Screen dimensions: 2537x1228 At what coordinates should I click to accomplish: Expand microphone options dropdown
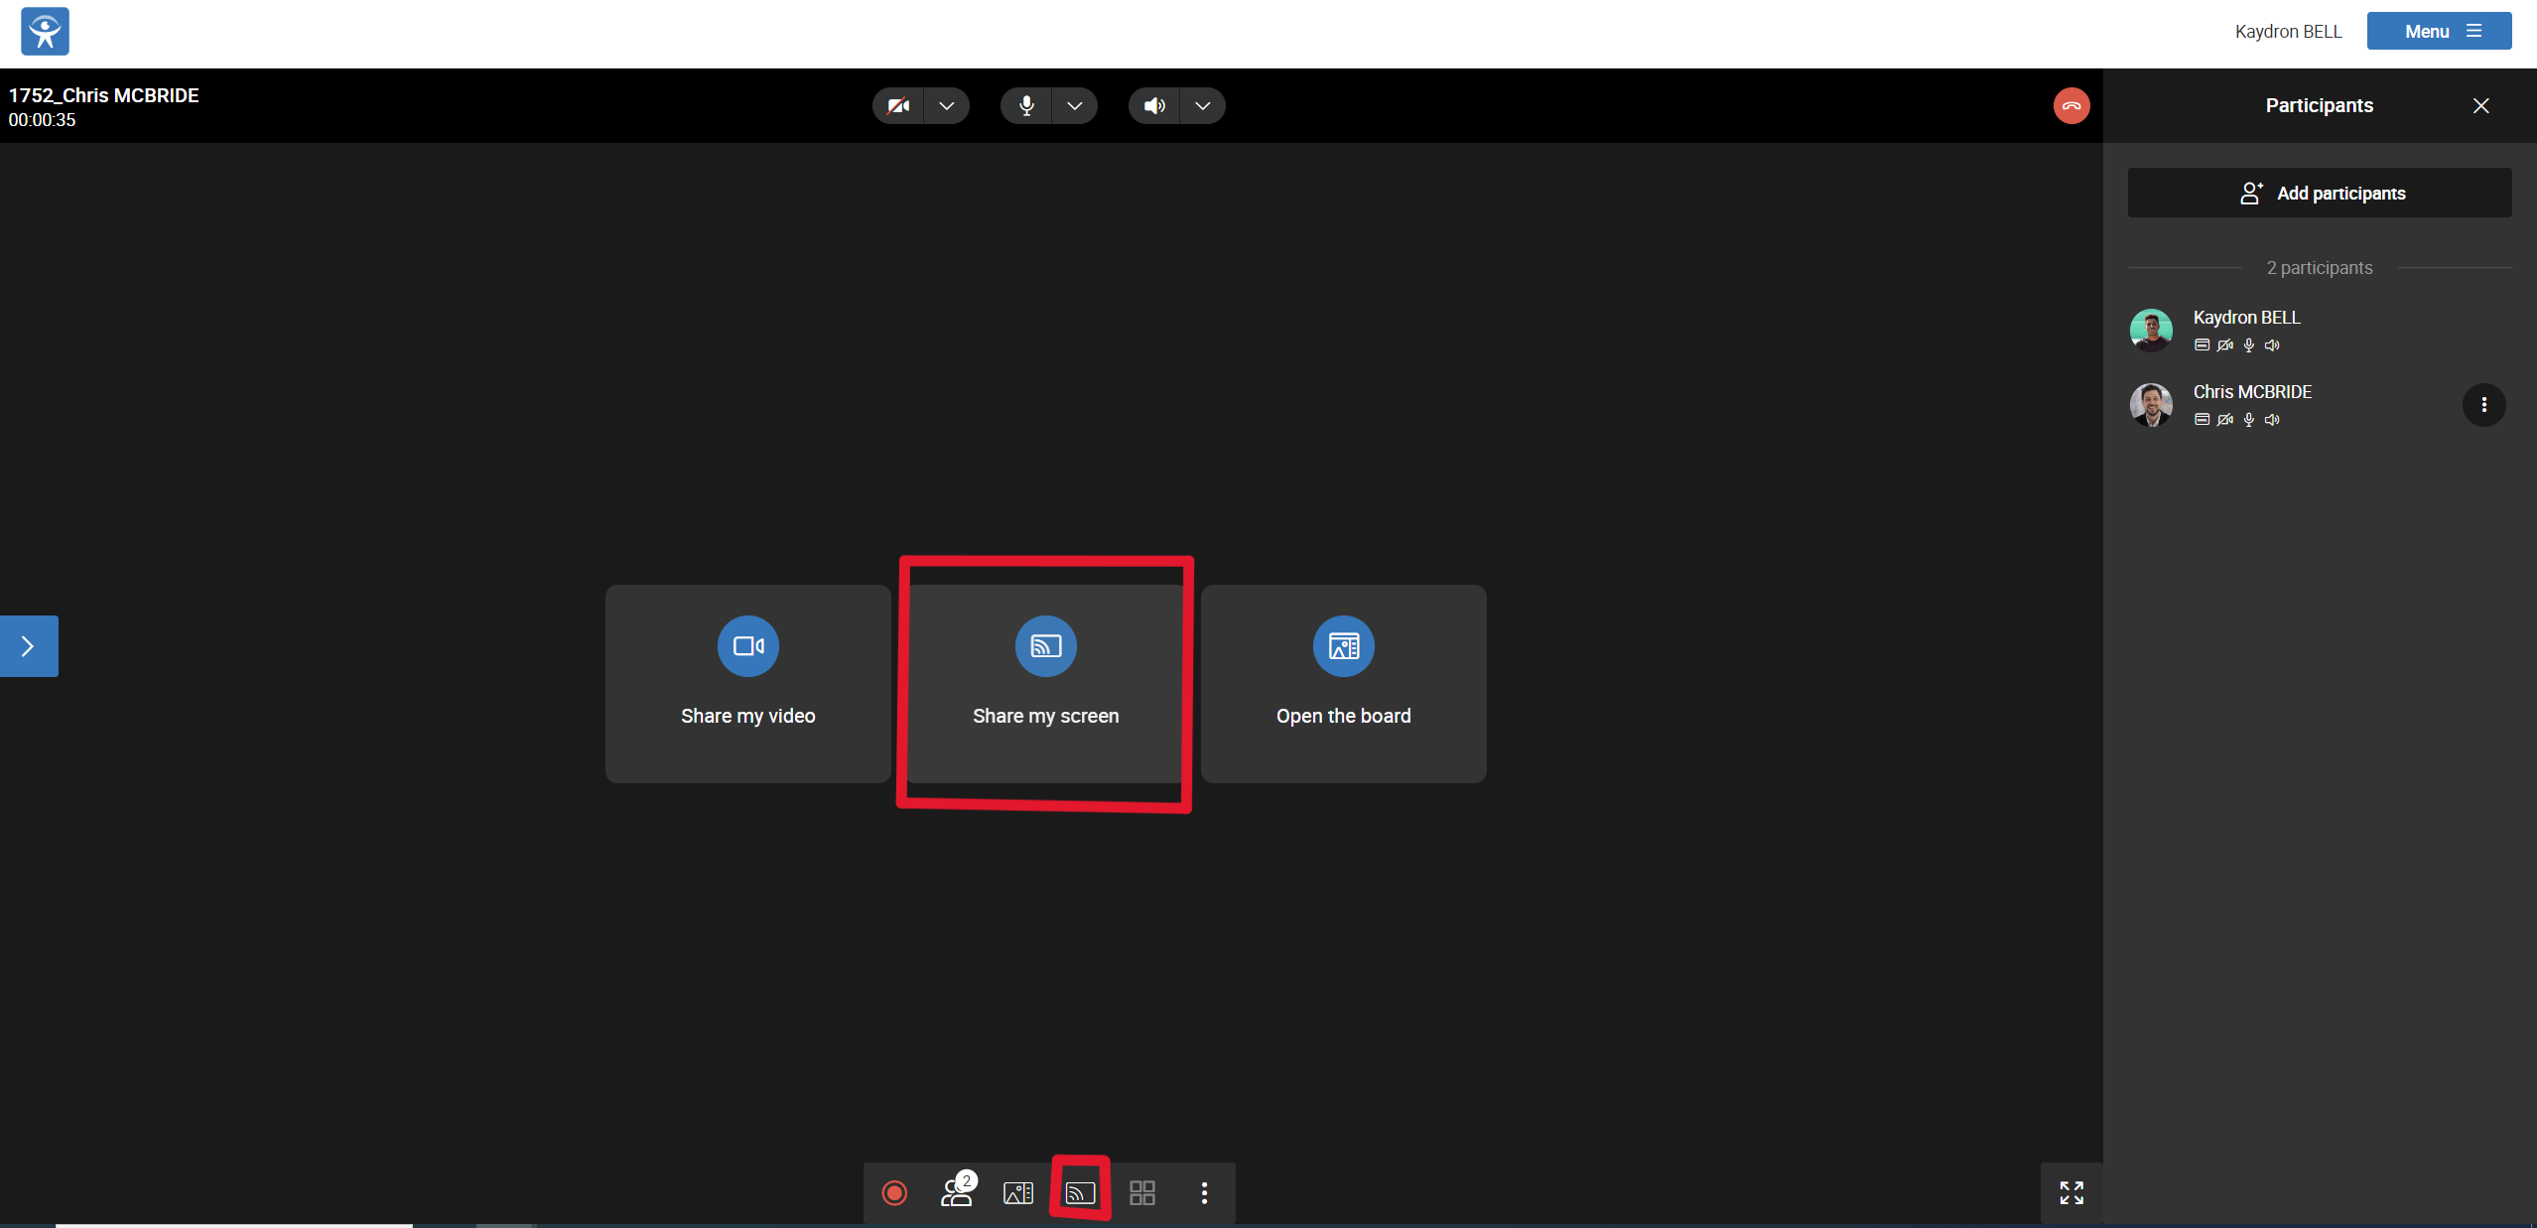tap(1075, 106)
